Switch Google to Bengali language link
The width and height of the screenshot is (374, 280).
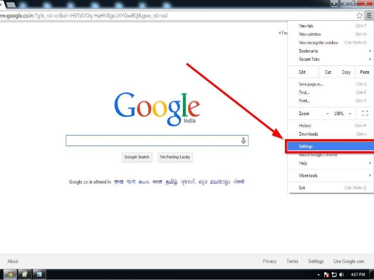(131, 182)
